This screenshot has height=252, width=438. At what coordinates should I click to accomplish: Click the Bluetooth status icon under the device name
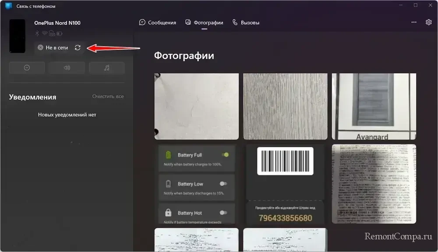coord(37,33)
